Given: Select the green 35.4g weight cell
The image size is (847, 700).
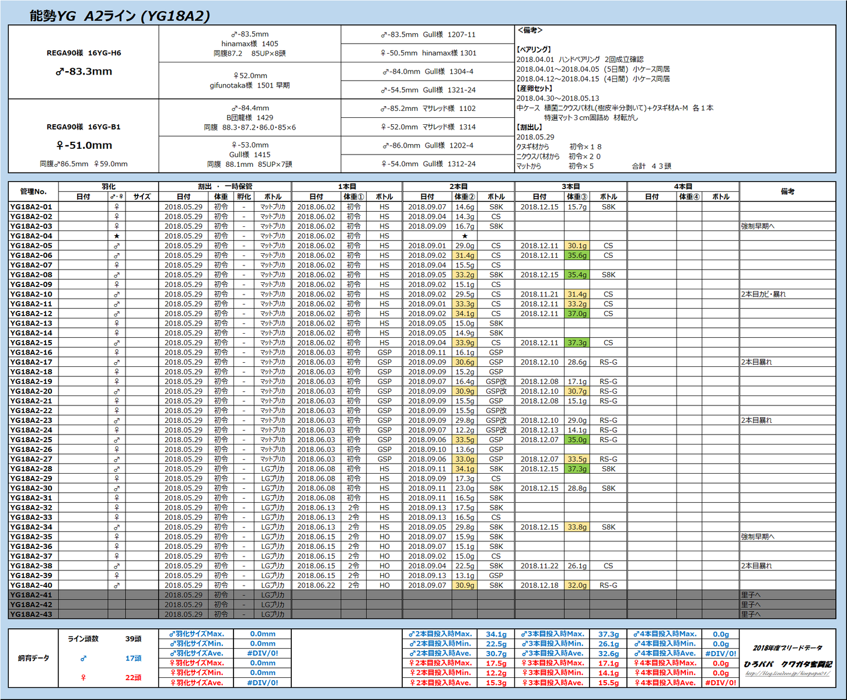Looking at the screenshot, I should tap(577, 275).
